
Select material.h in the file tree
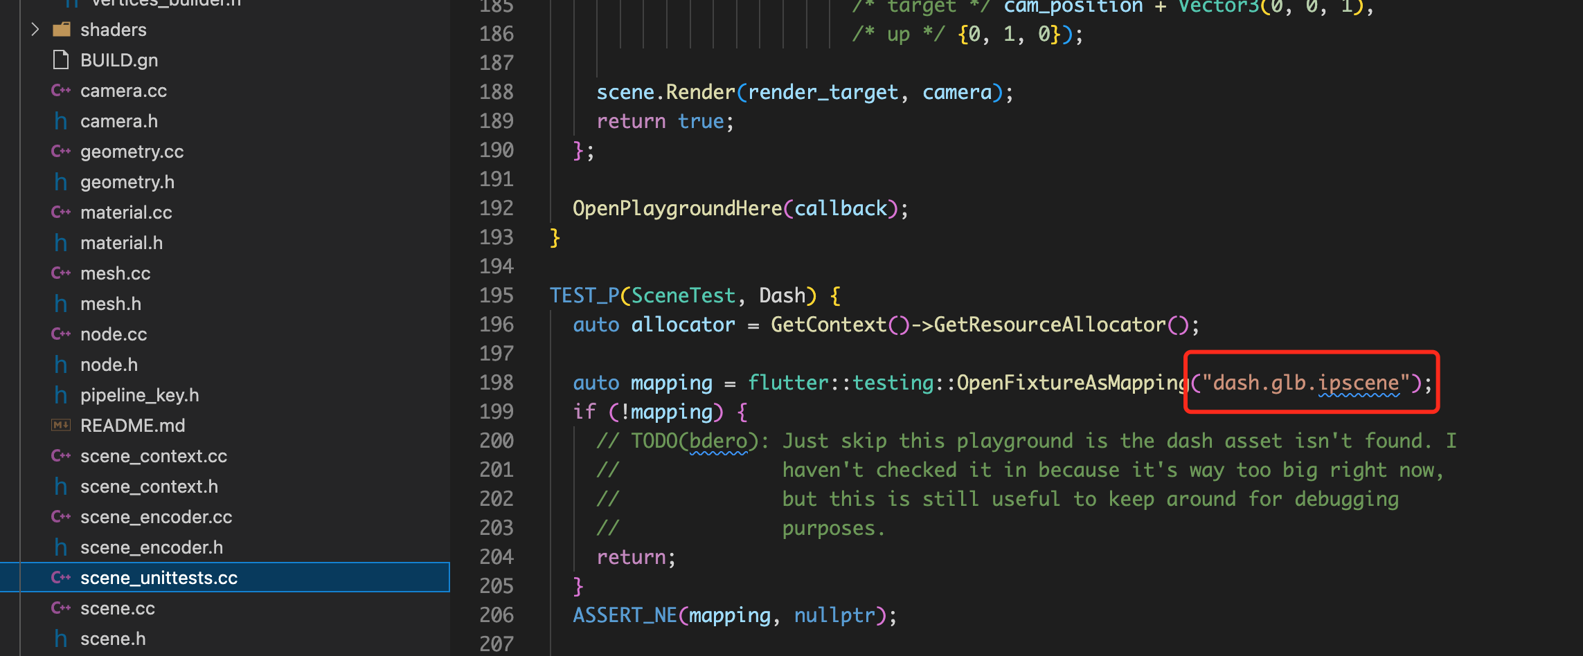[122, 242]
